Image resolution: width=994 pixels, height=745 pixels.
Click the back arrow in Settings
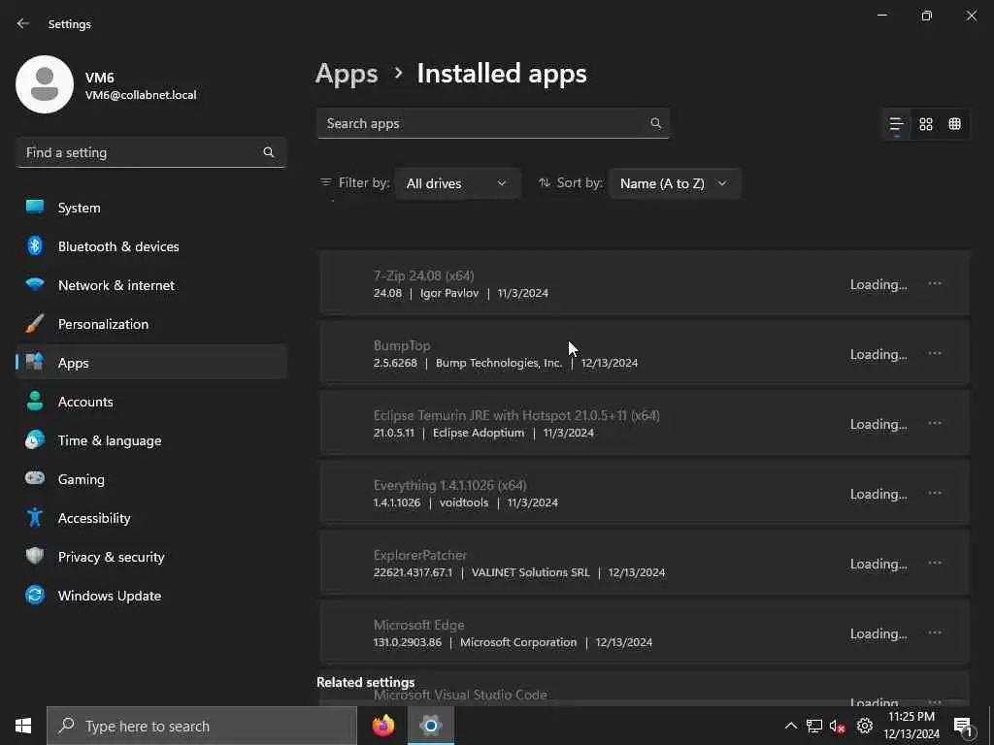(x=23, y=23)
